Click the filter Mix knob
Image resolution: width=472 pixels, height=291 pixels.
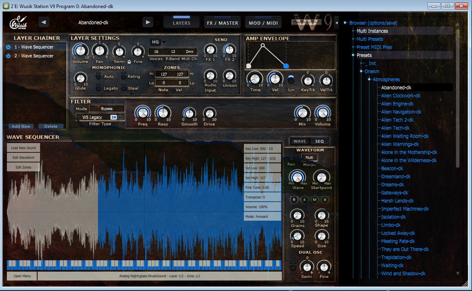tap(302, 113)
